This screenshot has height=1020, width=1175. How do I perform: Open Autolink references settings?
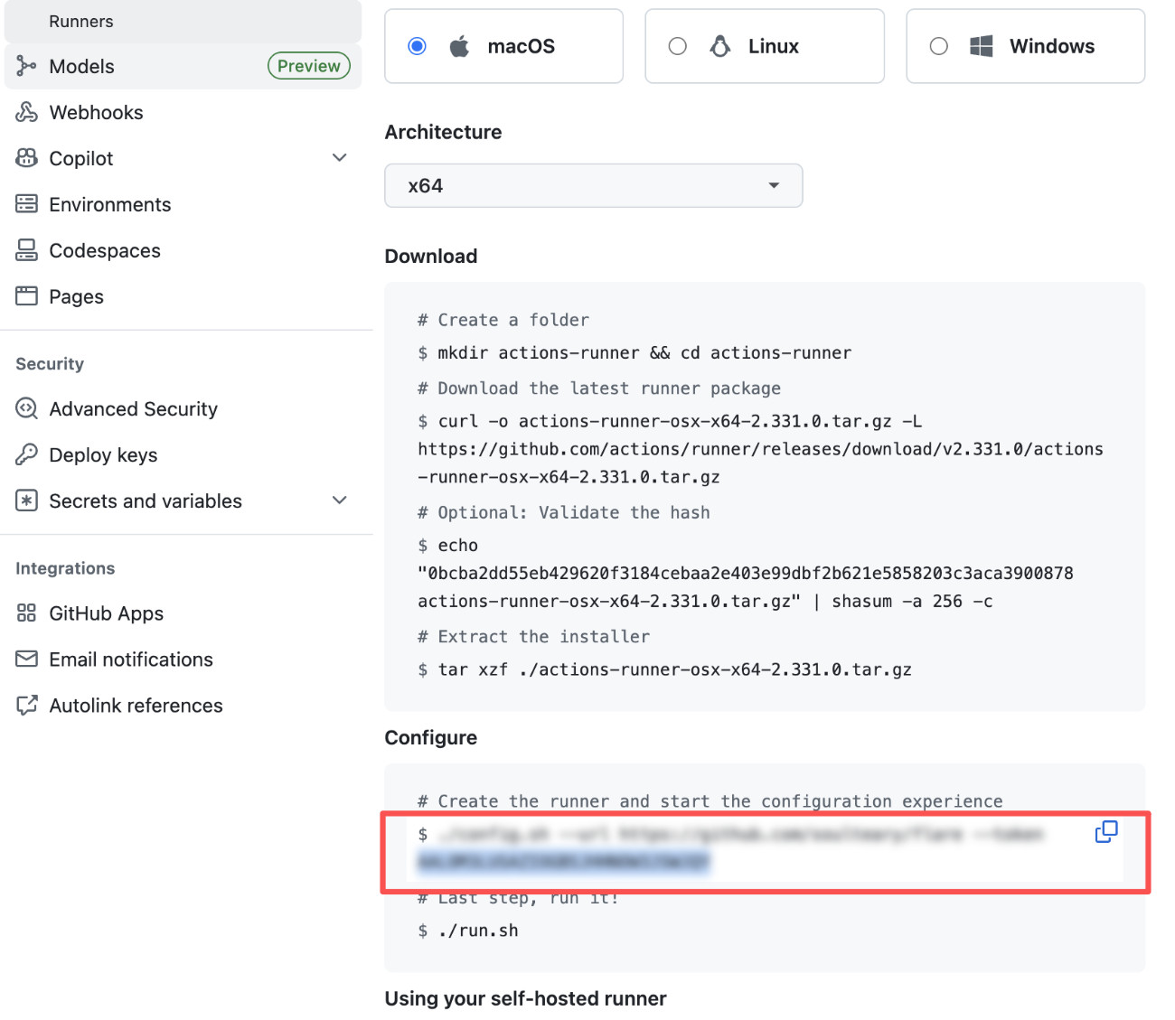click(x=136, y=705)
